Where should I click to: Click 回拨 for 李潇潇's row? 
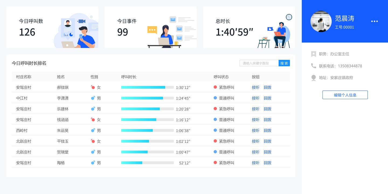pyautogui.click(x=267, y=98)
